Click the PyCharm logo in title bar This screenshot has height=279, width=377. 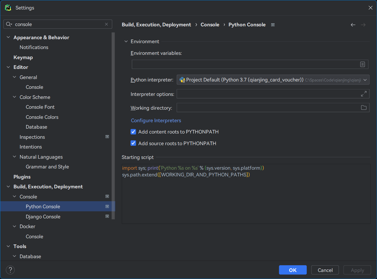[8, 8]
